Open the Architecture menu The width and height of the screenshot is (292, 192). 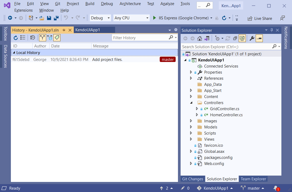pyautogui.click(x=130, y=4)
